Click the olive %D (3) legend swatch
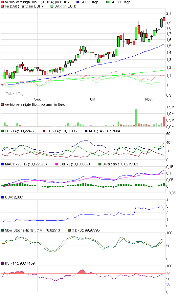Screen dimensions: 179x299 pos(69,230)
